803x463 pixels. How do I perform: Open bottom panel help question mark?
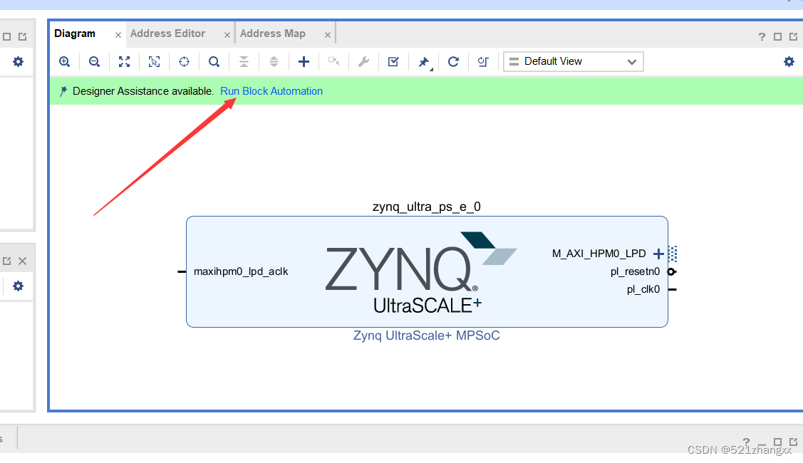click(x=746, y=442)
